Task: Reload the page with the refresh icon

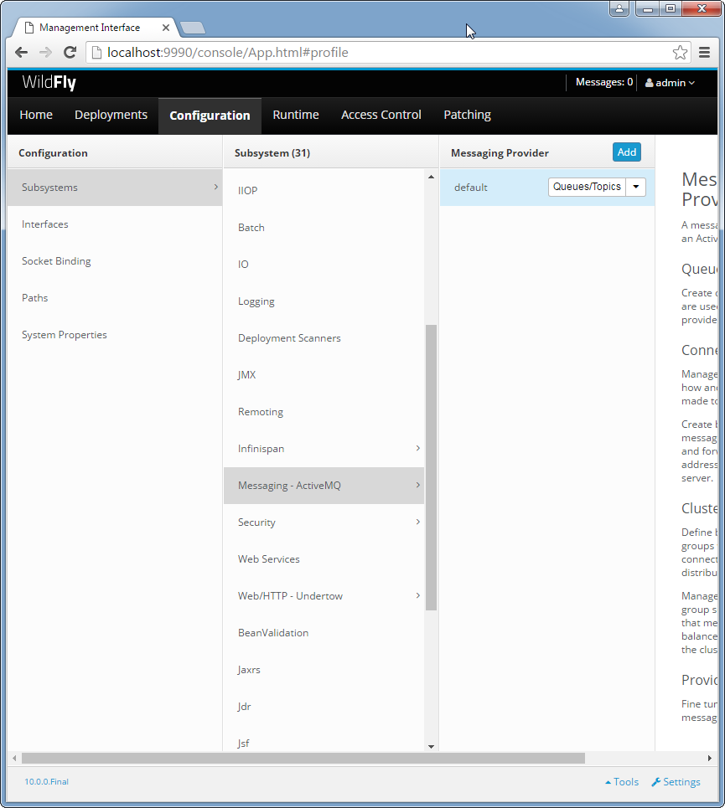Action: pyautogui.click(x=70, y=53)
